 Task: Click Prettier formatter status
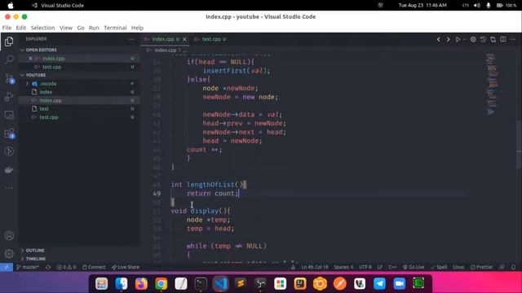tap(482, 267)
